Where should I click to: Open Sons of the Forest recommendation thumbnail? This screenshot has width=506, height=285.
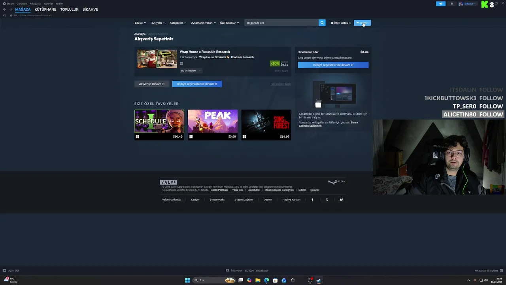pyautogui.click(x=266, y=121)
